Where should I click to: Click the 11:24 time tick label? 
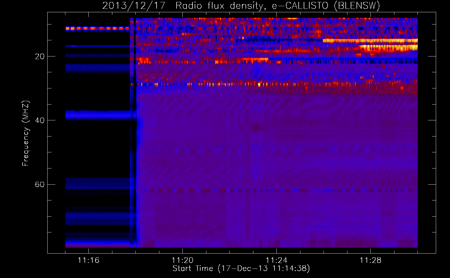click(276, 260)
